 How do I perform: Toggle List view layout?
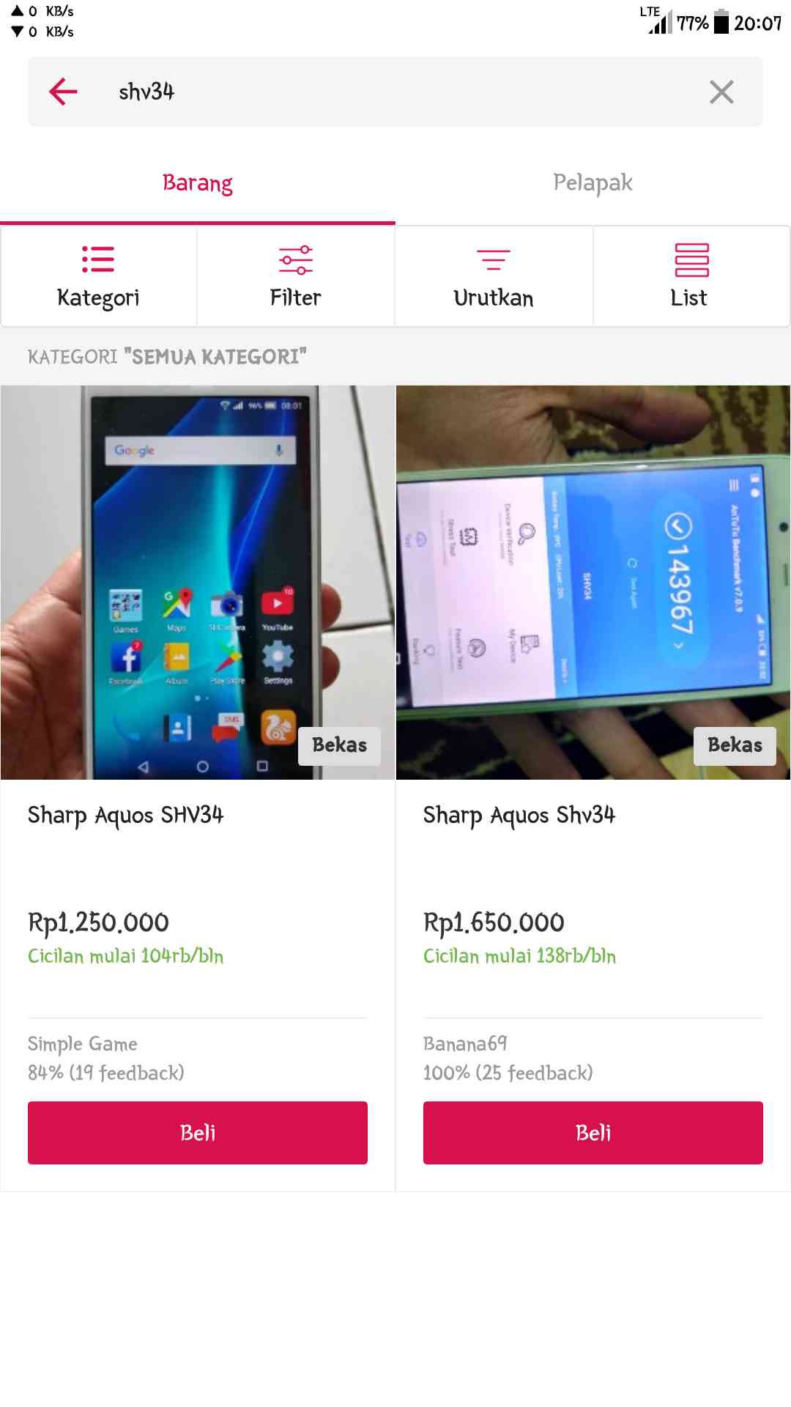[x=691, y=276]
